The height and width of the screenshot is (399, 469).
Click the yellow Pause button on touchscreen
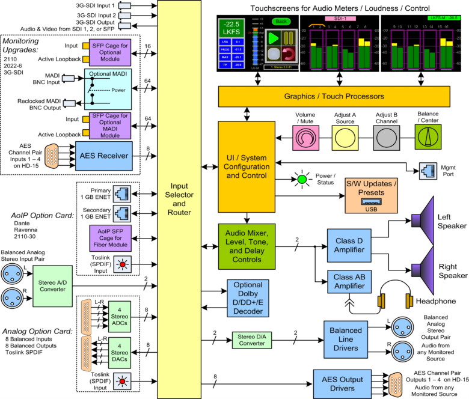click(289, 38)
